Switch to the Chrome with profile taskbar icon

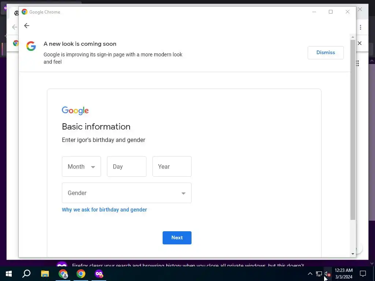coord(63,274)
